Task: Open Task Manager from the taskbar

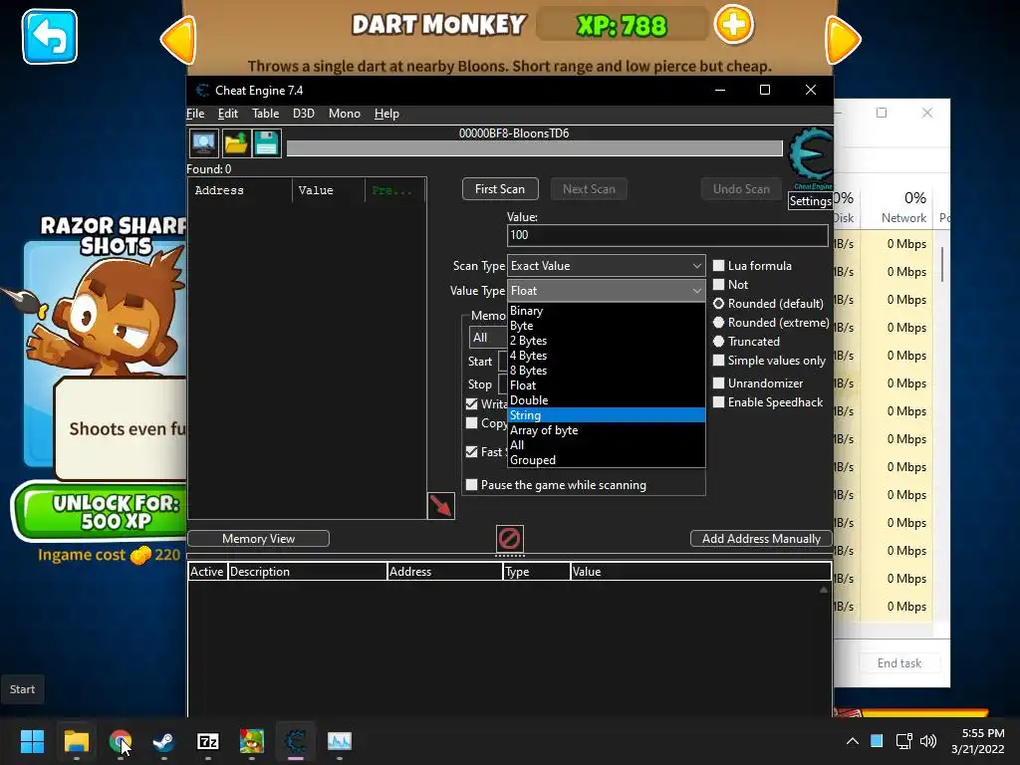Action: [x=340, y=741]
